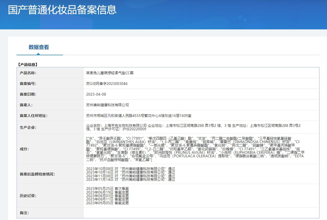The image size is (327, 220).
Task: Click the 2023年10月08日 inspection entry
Action: click(131, 169)
